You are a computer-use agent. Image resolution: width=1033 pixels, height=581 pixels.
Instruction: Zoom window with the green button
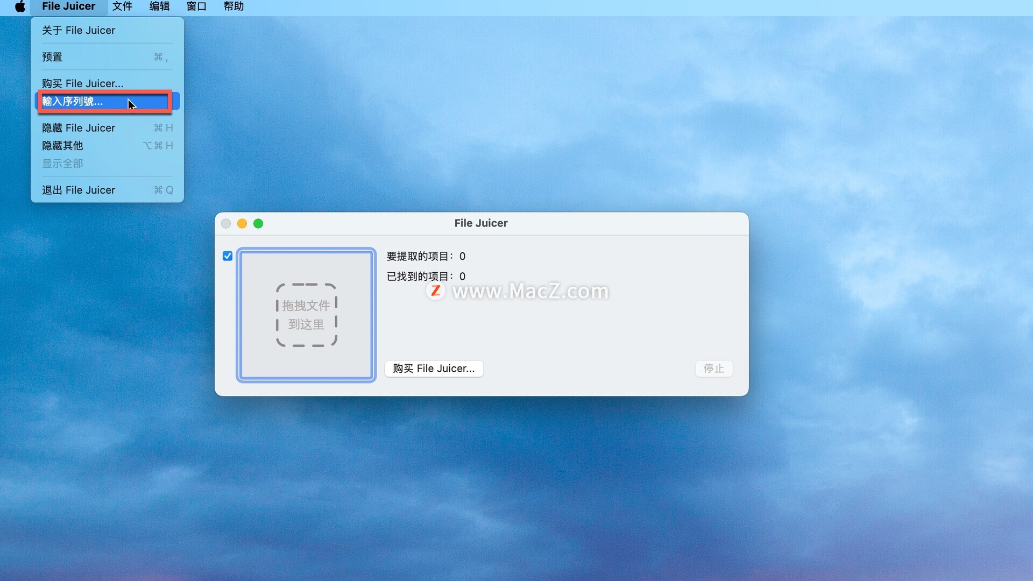point(258,224)
